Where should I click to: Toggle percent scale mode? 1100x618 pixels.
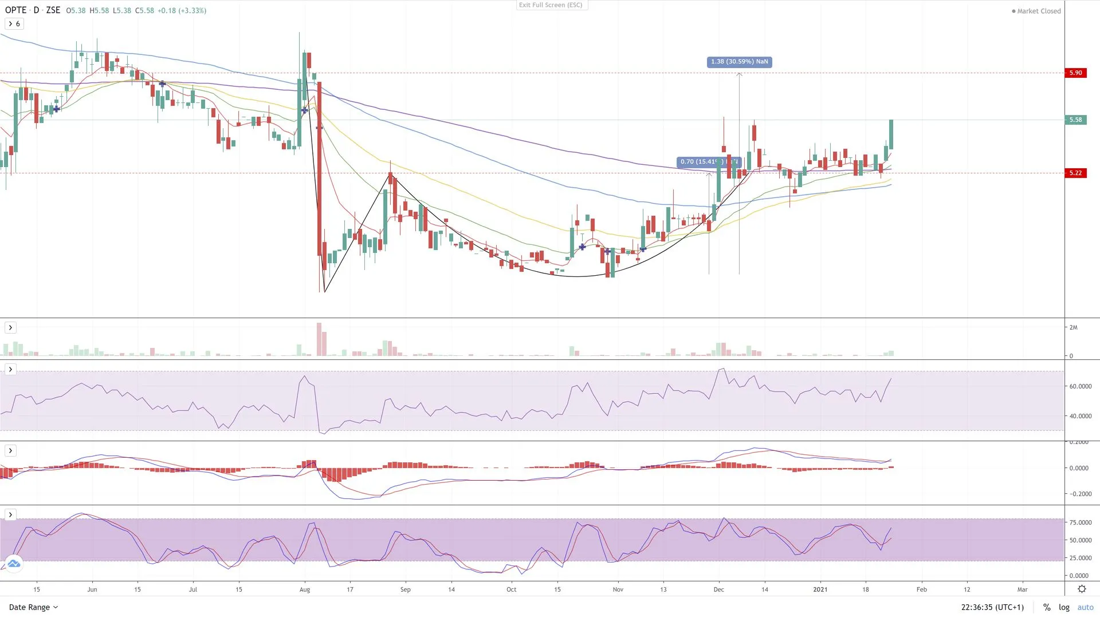coord(1047,607)
